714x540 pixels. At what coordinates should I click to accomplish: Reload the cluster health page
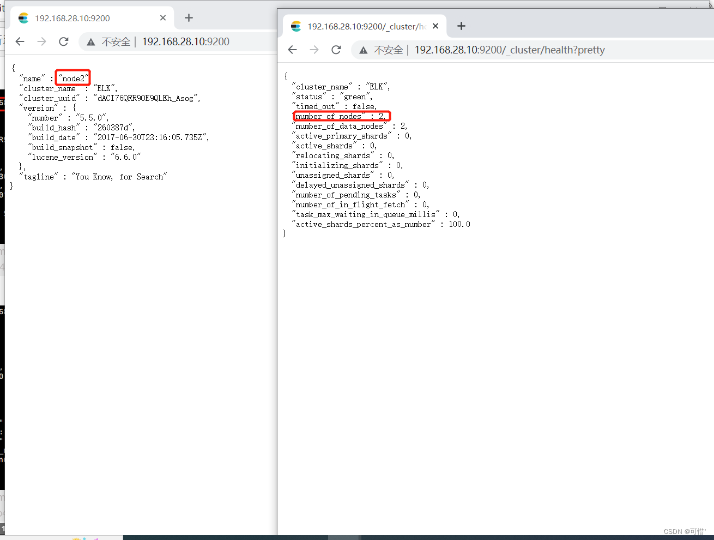tap(336, 50)
